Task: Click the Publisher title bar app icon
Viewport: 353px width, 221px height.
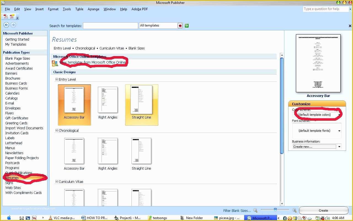Action: (x=3, y=3)
